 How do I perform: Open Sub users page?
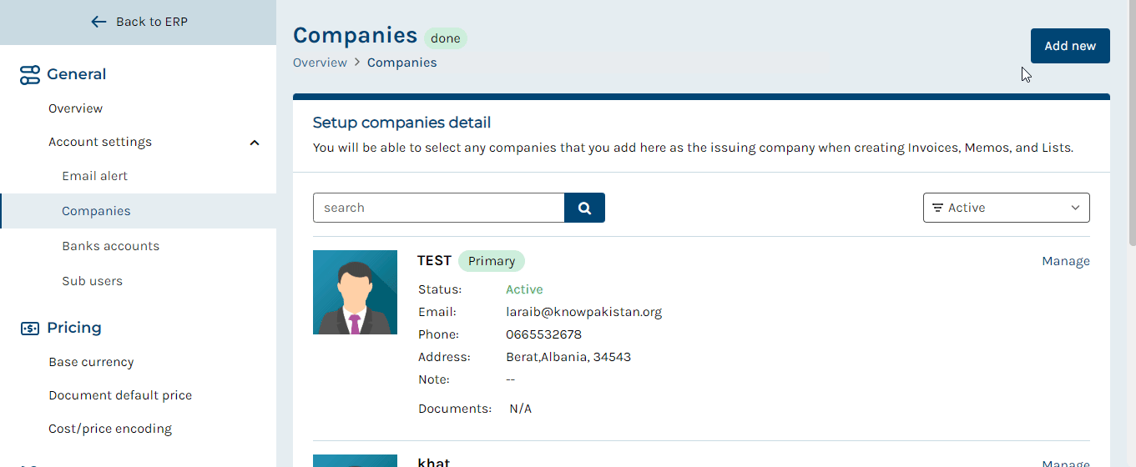[x=92, y=281]
